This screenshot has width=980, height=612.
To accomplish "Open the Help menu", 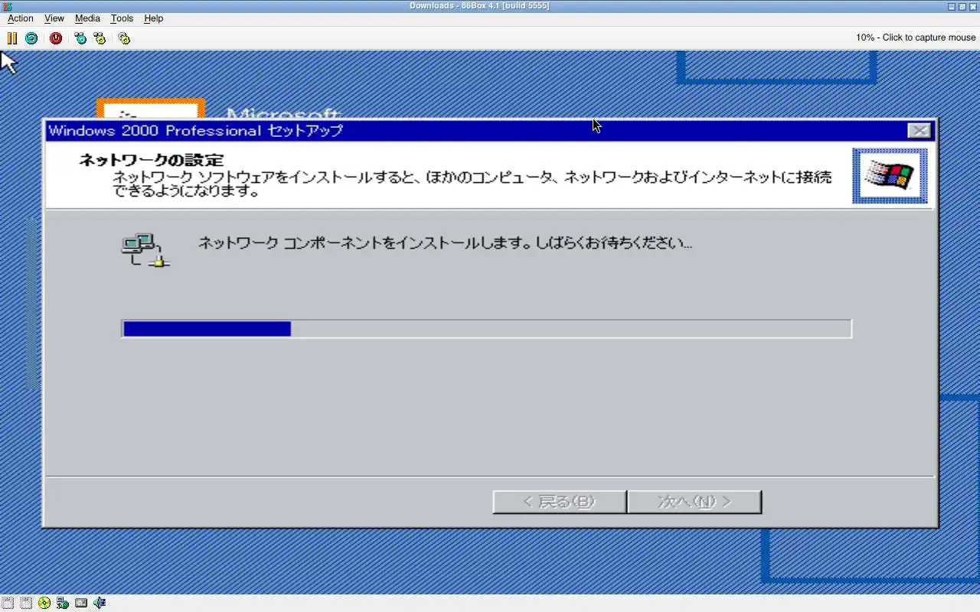I will click(154, 18).
